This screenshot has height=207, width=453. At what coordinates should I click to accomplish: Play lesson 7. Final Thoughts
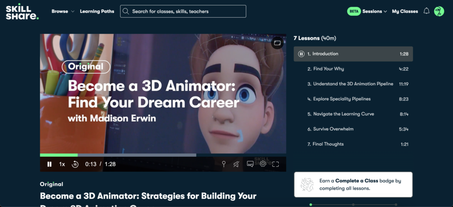pos(354,144)
